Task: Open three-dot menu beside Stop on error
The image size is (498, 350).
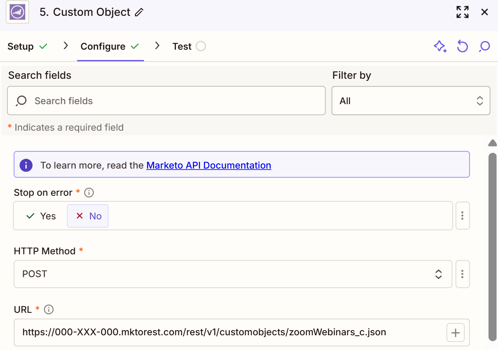Action: (462, 216)
